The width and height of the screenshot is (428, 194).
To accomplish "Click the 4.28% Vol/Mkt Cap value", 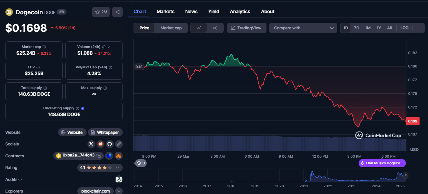I will [94, 73].
